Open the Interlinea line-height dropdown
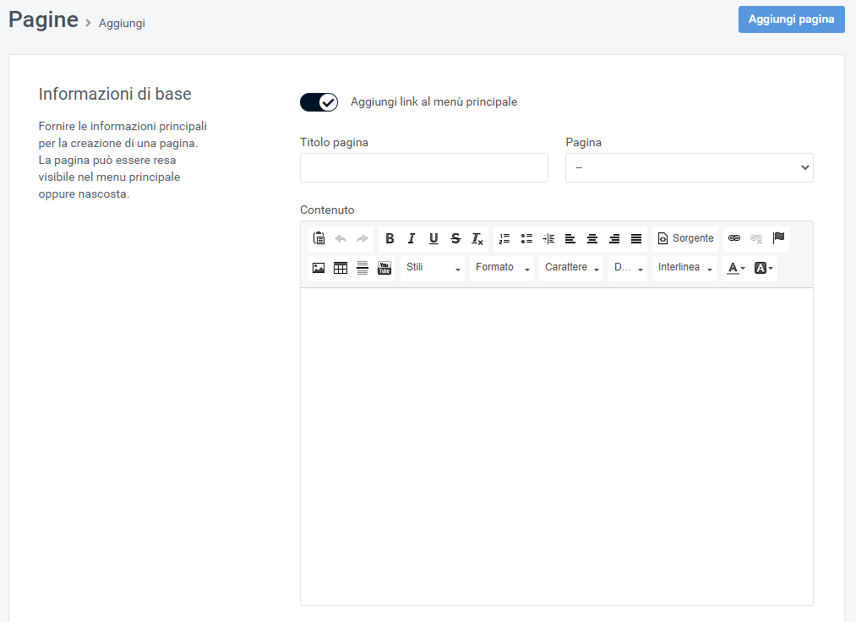856x622 pixels. pyautogui.click(x=684, y=268)
